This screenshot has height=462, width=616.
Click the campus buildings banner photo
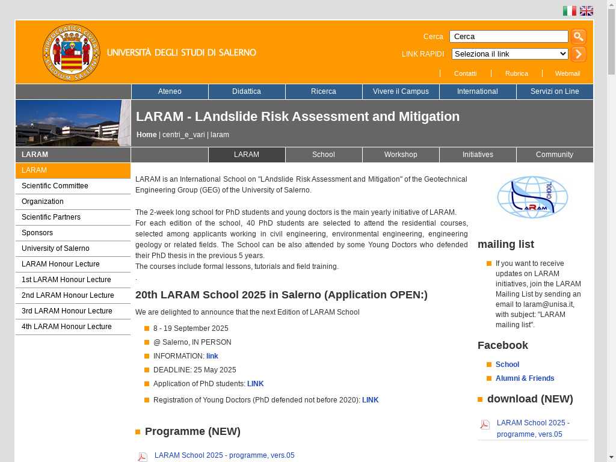point(73,123)
